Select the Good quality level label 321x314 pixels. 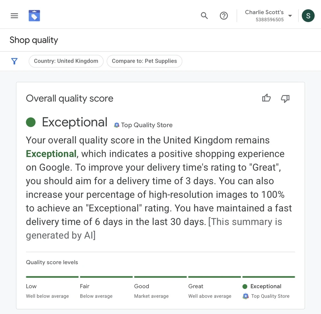point(142,286)
